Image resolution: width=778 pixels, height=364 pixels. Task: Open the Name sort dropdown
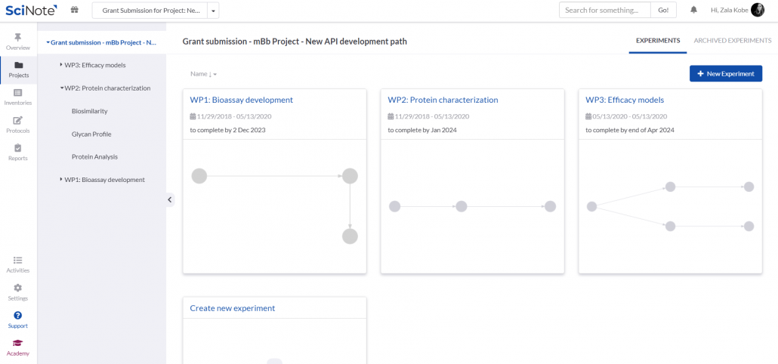tap(203, 74)
